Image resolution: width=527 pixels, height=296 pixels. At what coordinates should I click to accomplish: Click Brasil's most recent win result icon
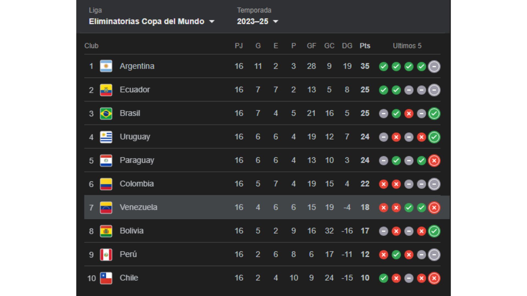point(434,113)
